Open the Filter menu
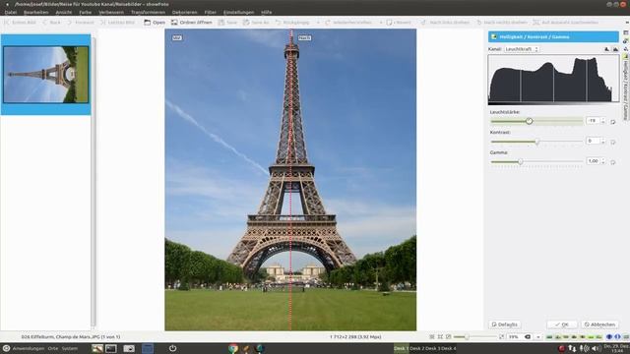Image resolution: width=630 pixels, height=354 pixels. (210, 12)
